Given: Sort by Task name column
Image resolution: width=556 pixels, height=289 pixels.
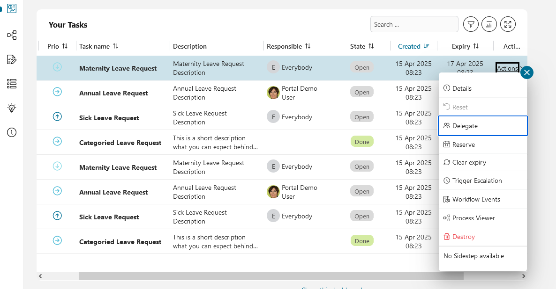Looking at the screenshot, I should (115, 46).
